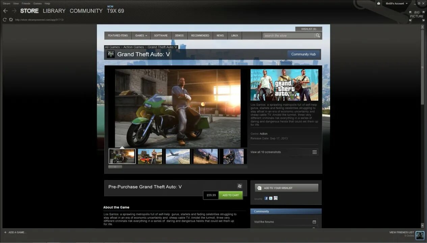This screenshot has width=427, height=243.
Task: Click the plus icon beside Add a Game
Action: 5,232
